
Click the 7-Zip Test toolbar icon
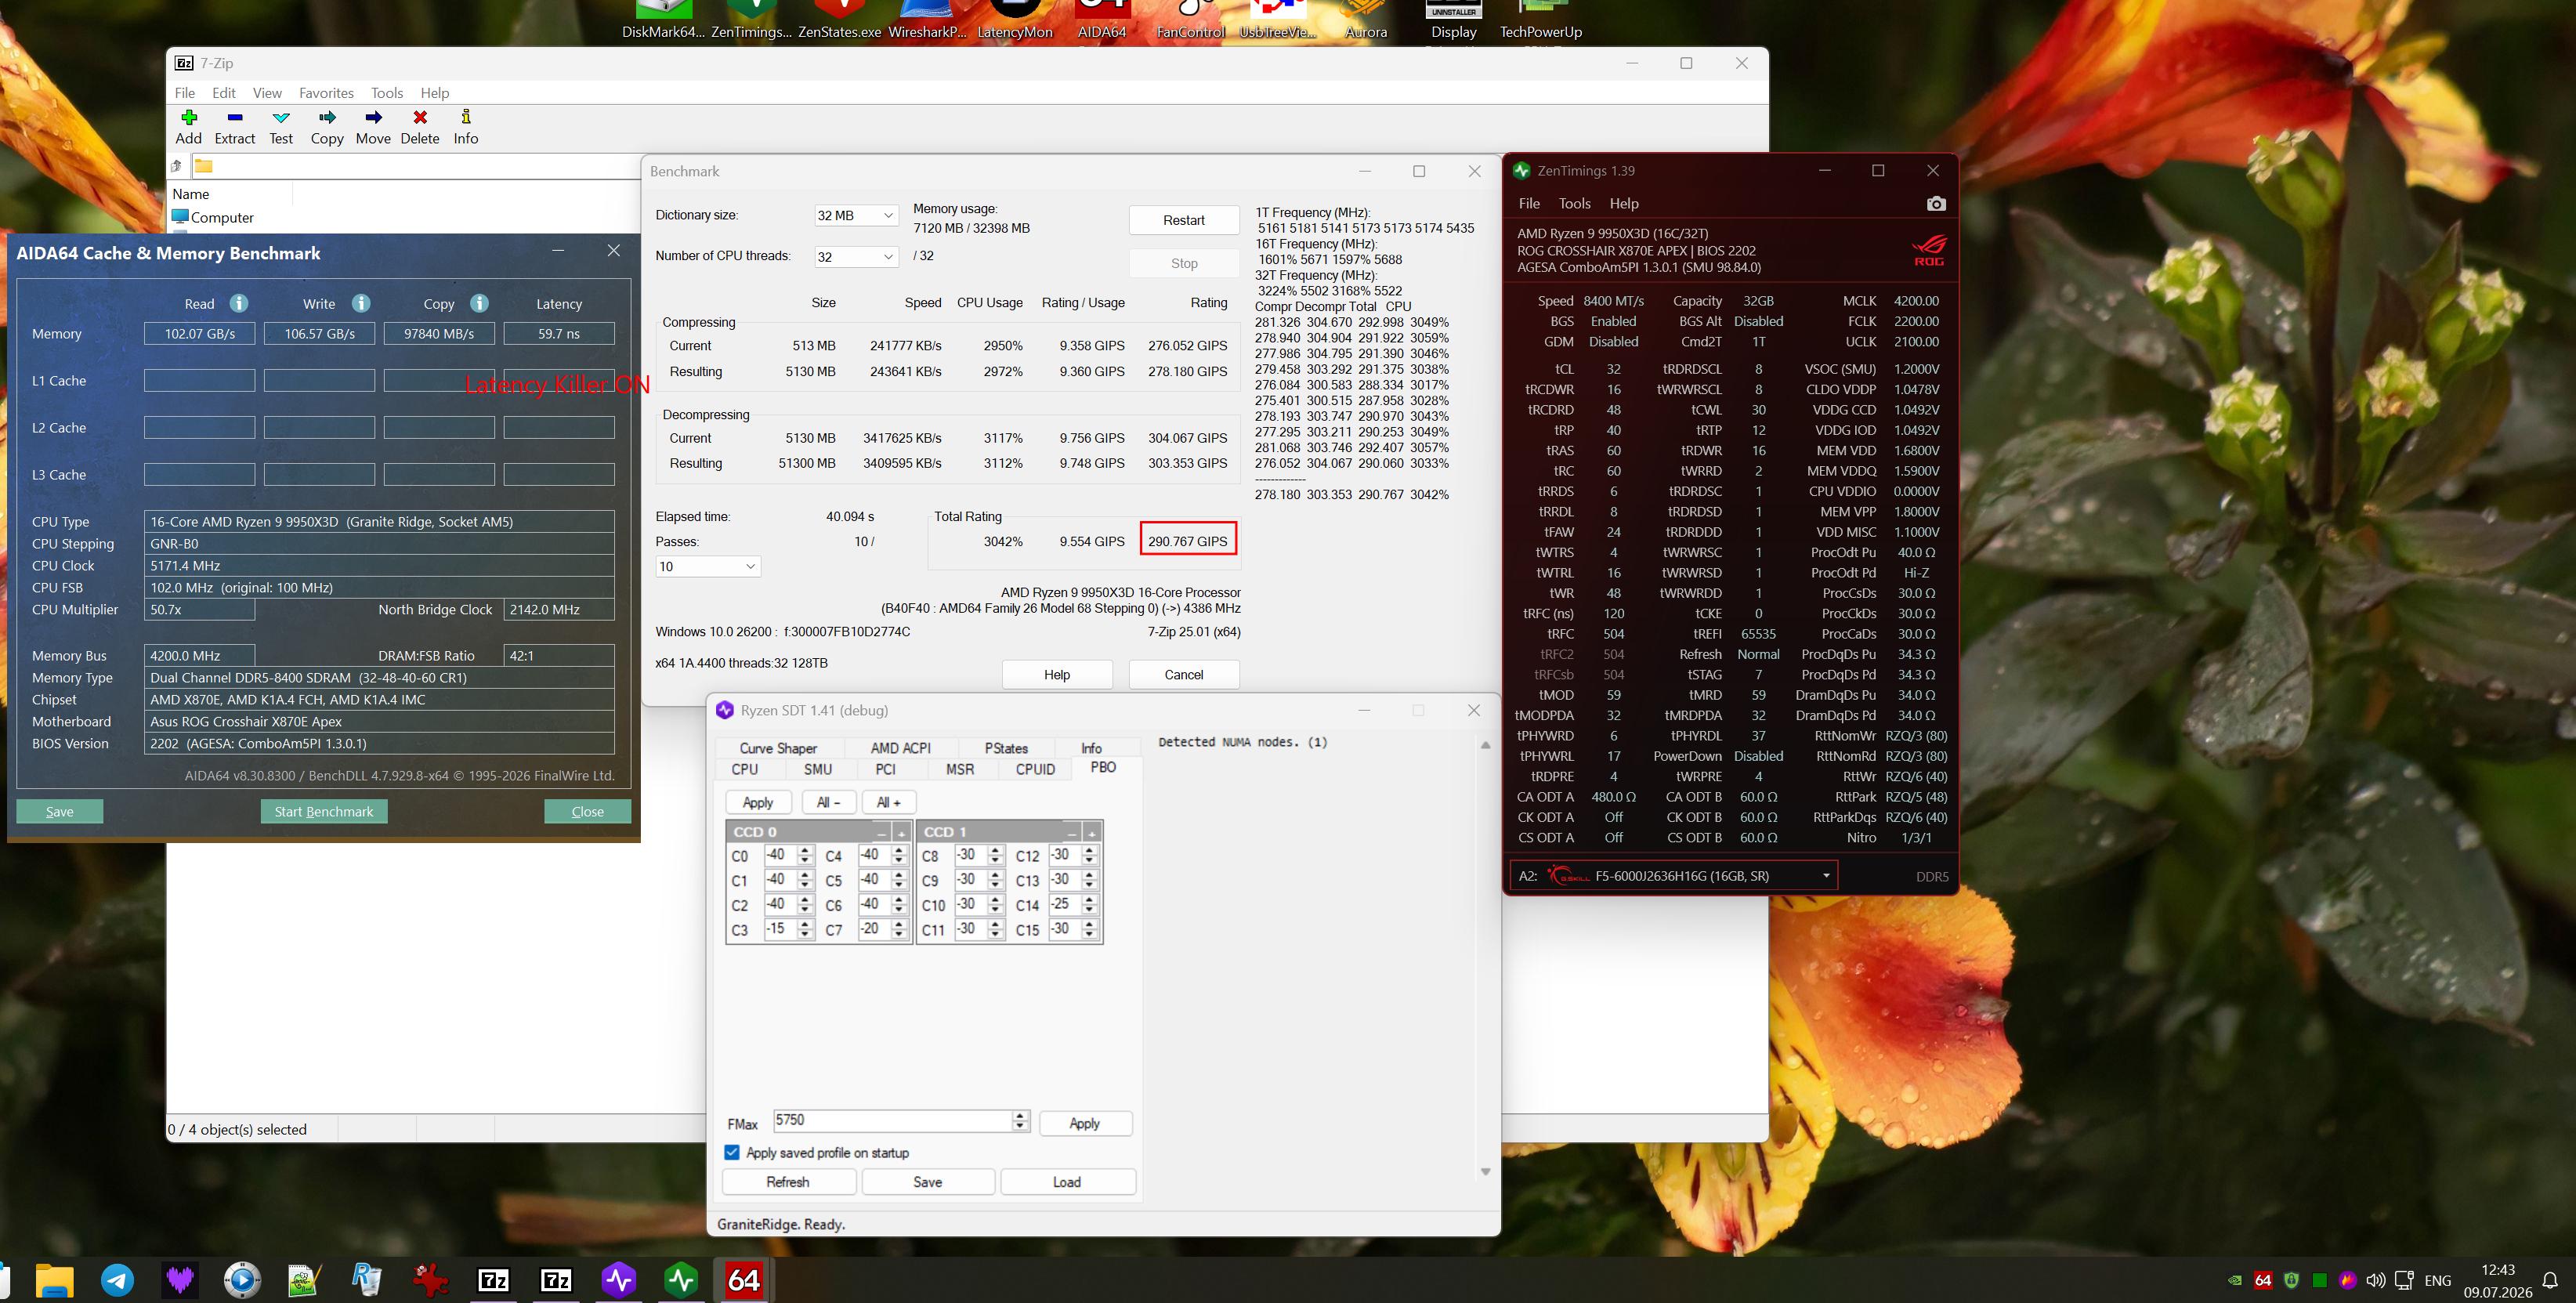pos(281,118)
